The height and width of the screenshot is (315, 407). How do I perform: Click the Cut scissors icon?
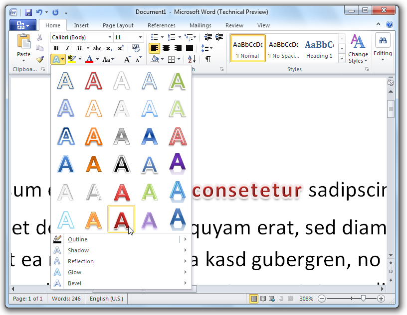click(x=39, y=38)
